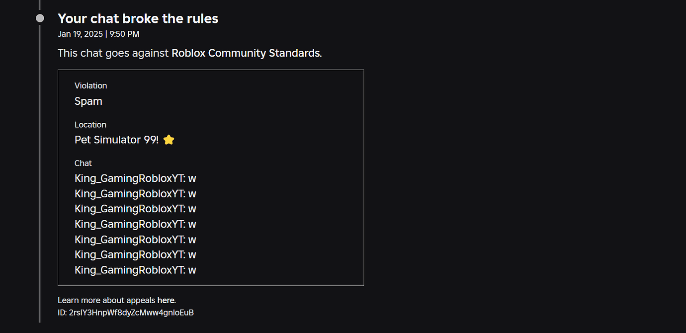Viewport: 686px width, 333px height.
Task: Select the Spam violation text
Action: pos(88,101)
